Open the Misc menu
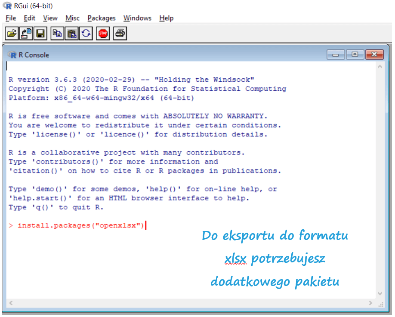395x317 pixels. (x=72, y=18)
